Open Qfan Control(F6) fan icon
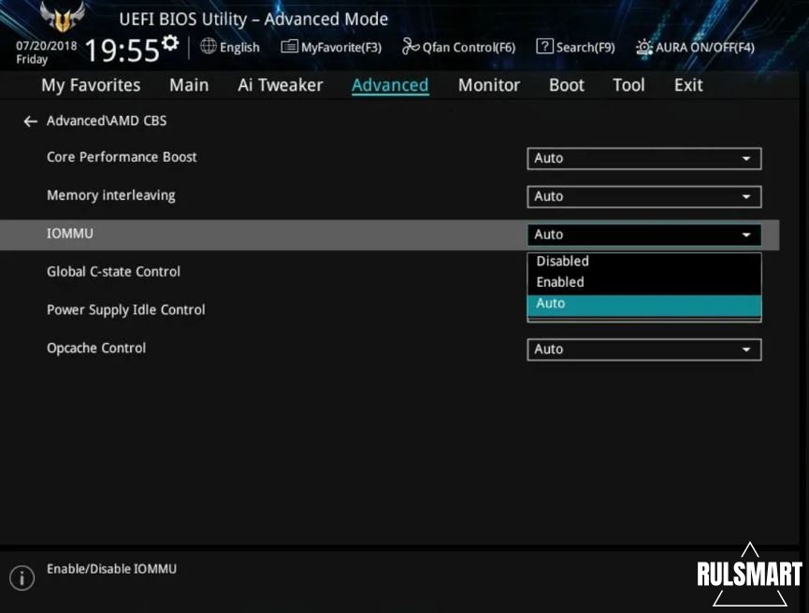Screen dimensions: 809x613 pyautogui.click(x=411, y=47)
